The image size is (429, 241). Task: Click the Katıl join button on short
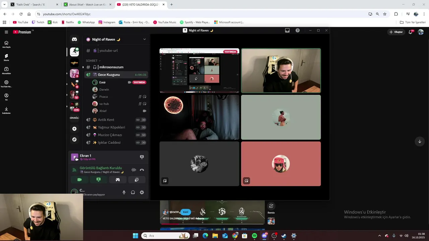185,212
